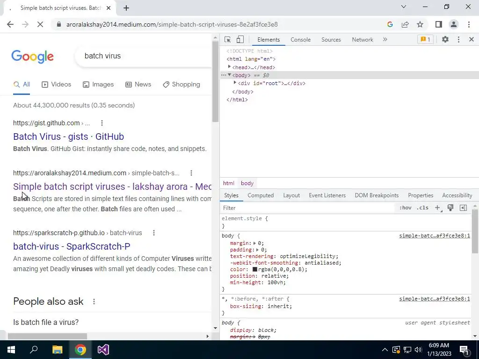Select the html breadcrumb
479x359 pixels.
click(x=228, y=183)
